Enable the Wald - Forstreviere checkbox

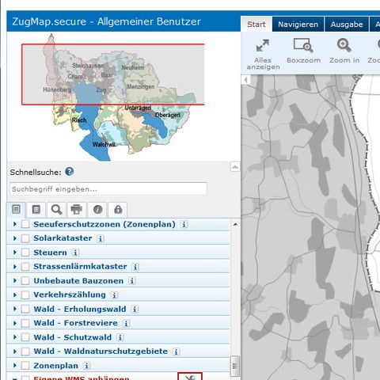click(25, 323)
